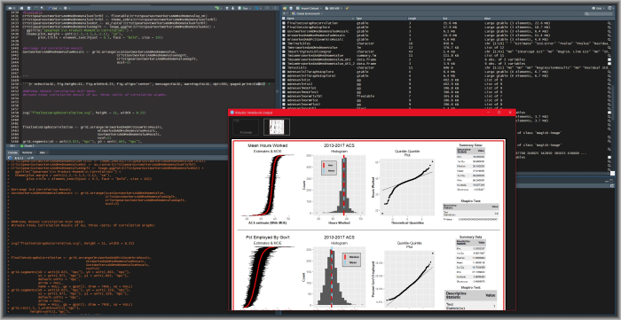Click the Environment search field

tap(599, 13)
